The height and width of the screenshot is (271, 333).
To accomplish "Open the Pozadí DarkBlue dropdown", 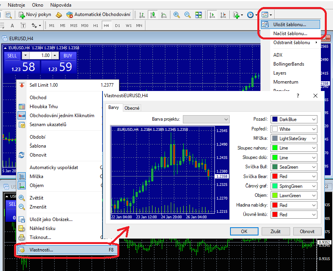I will click(294, 119).
